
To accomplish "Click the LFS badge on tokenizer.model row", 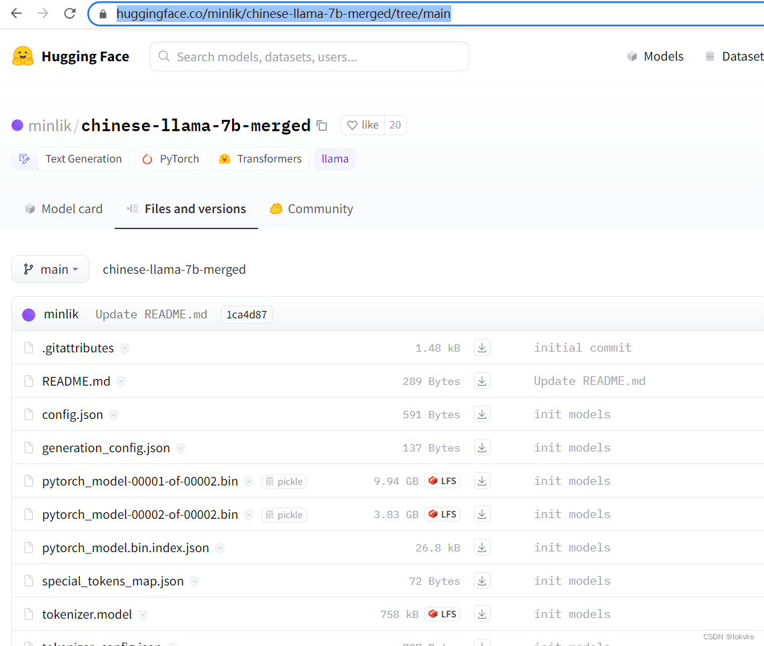I will point(443,614).
